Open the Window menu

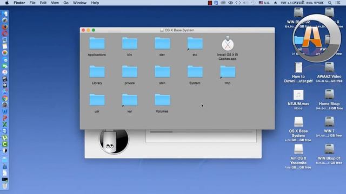(79, 3)
